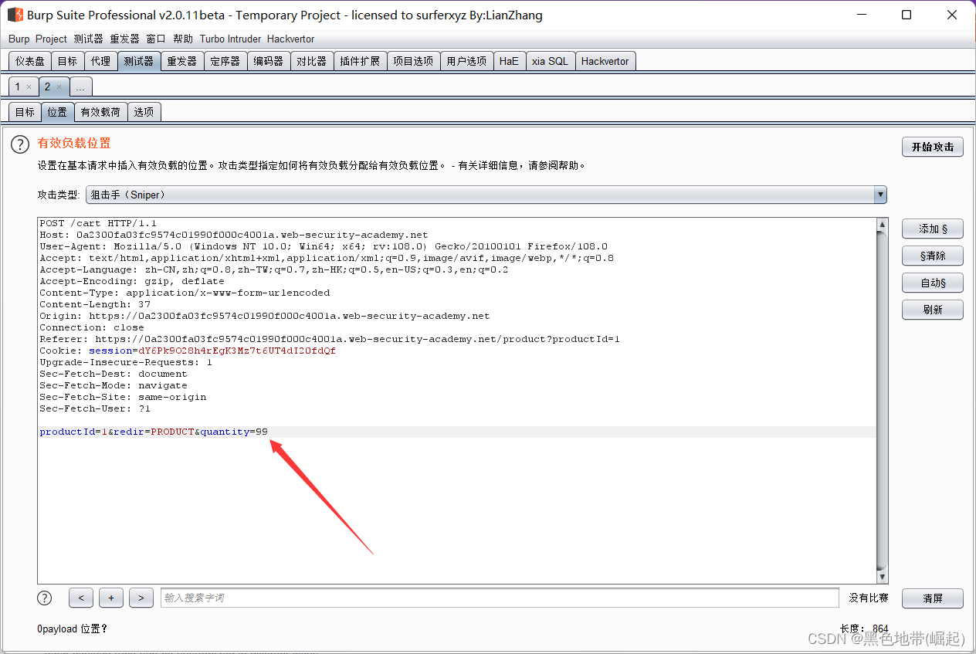
Task: Switch to the 选项 sub-tab
Action: click(144, 112)
